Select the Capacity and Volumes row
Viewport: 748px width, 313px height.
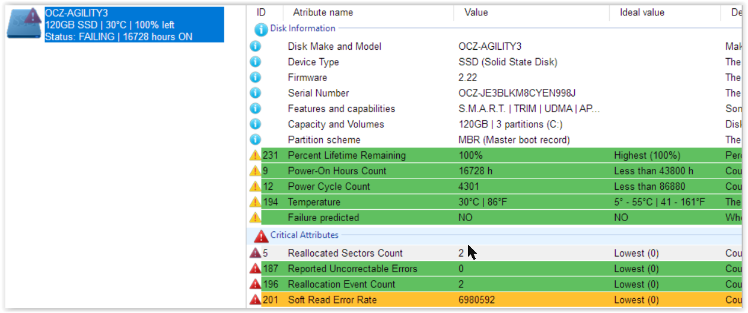pos(495,124)
